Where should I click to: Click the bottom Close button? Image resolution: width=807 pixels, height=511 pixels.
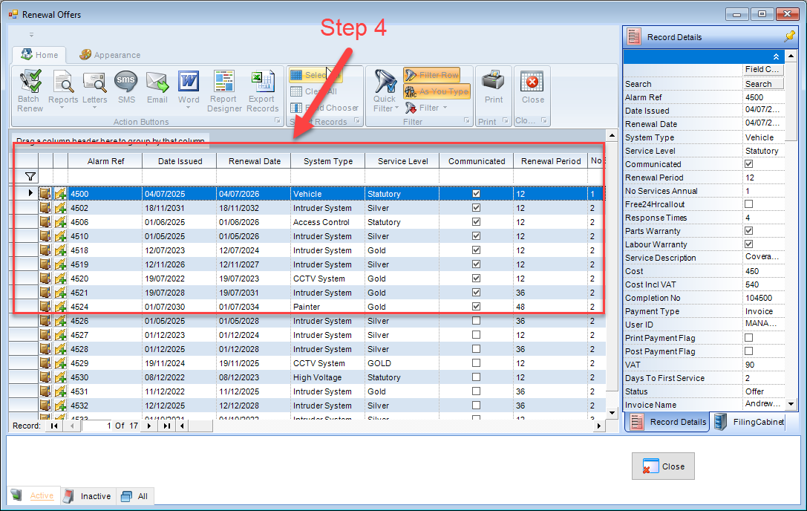pos(663,466)
